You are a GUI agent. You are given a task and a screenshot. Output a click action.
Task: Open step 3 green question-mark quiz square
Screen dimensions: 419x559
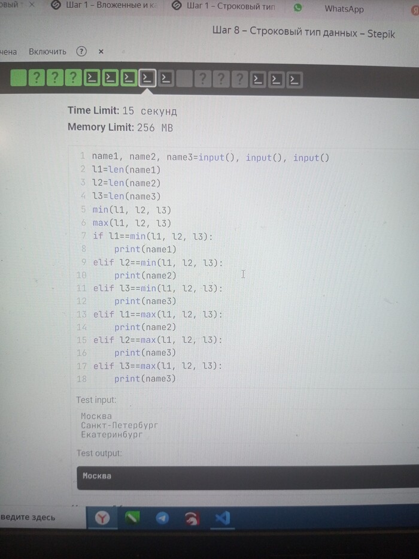pos(55,78)
